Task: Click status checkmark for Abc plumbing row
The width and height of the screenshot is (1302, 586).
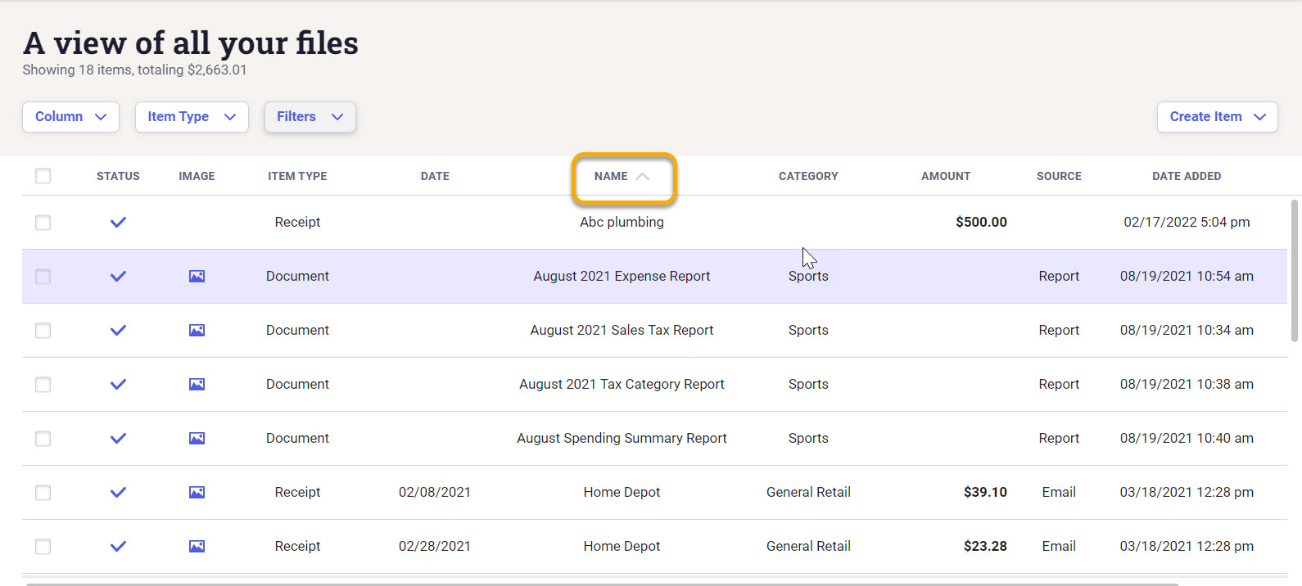Action: click(118, 222)
